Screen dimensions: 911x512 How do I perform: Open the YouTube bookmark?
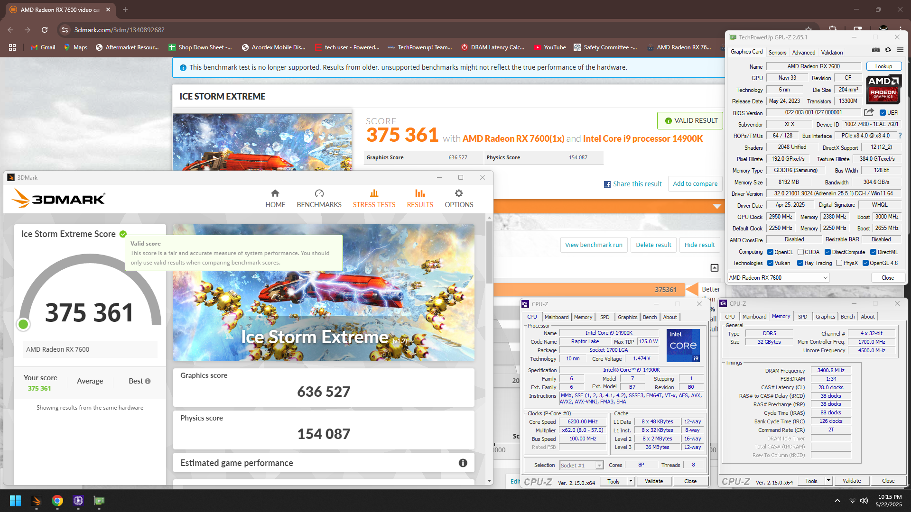pyautogui.click(x=550, y=47)
